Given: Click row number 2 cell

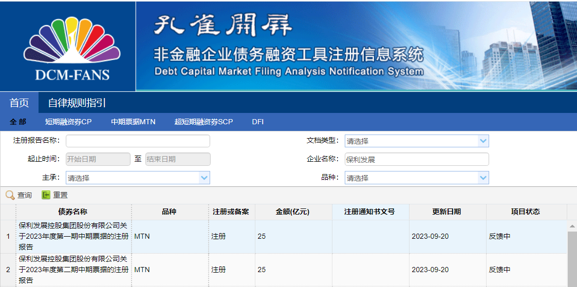Looking at the screenshot, I should tap(8, 270).
